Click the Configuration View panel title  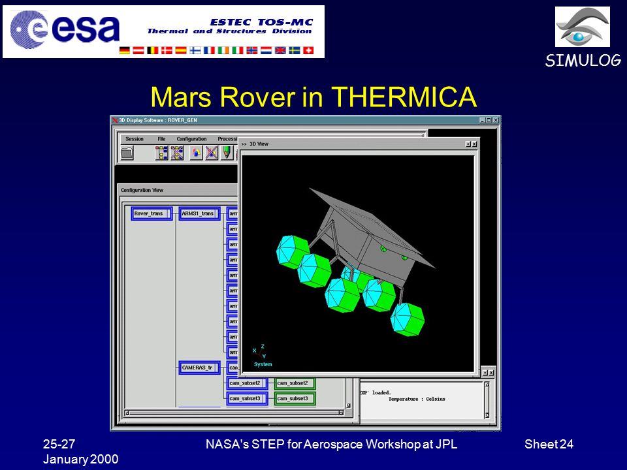142,190
